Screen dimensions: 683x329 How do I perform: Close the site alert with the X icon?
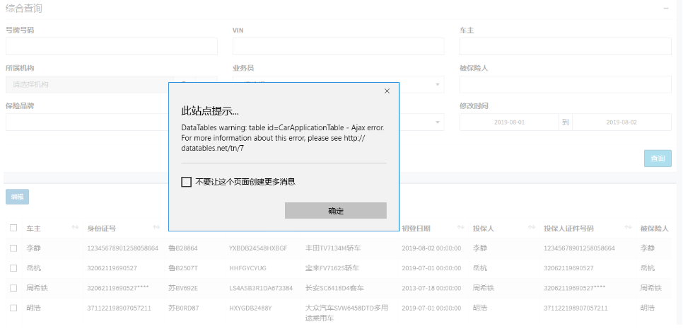[x=387, y=91]
